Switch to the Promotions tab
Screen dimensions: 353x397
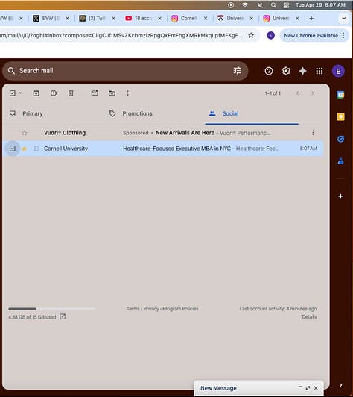click(x=154, y=113)
